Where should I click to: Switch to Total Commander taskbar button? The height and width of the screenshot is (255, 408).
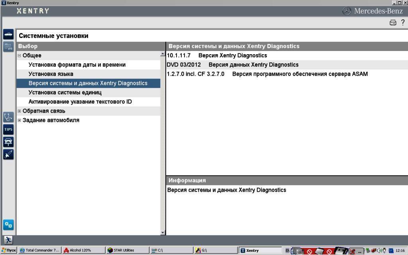tap(40, 250)
